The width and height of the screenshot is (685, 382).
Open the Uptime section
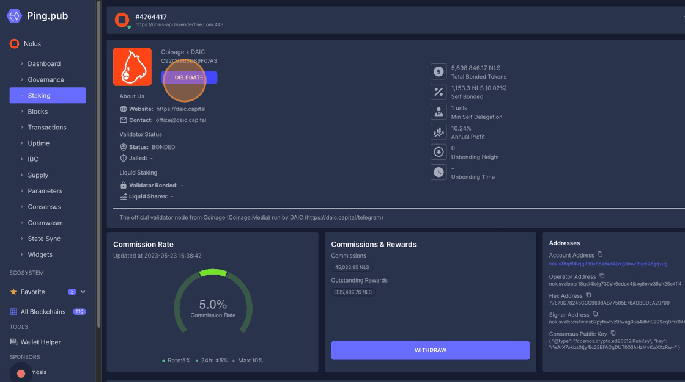tap(39, 143)
